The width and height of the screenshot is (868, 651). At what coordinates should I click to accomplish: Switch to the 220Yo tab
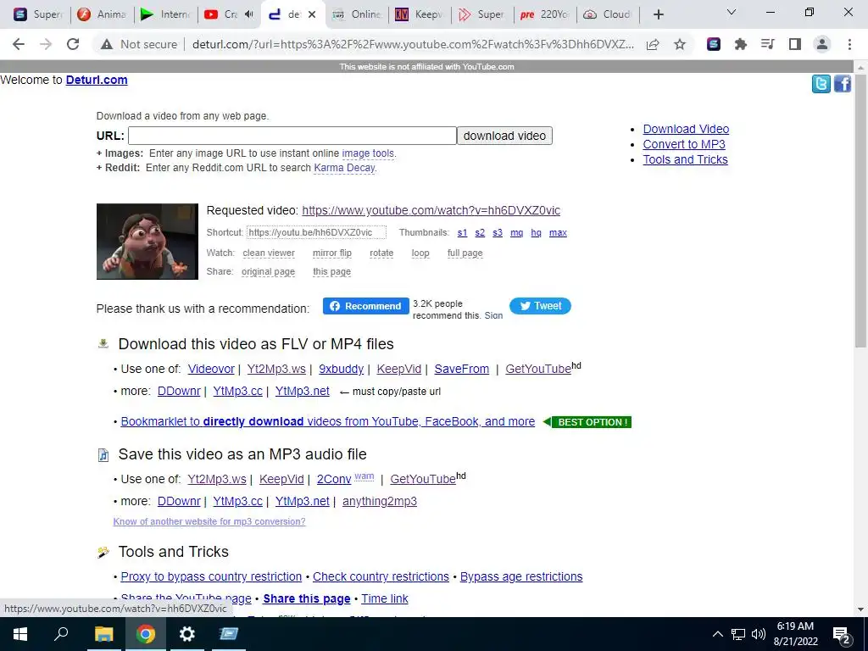[x=545, y=14]
